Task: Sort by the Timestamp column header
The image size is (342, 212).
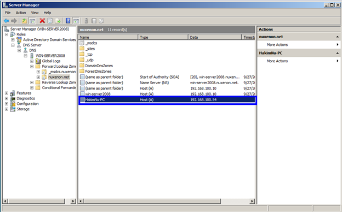Action: pos(248,37)
